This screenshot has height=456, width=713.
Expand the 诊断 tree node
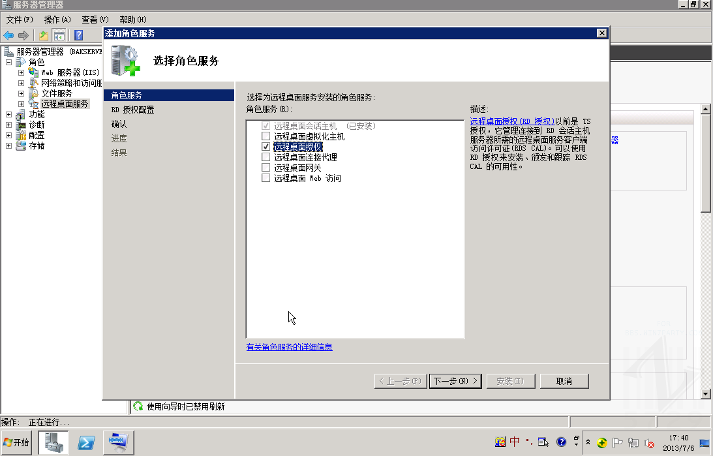click(x=8, y=125)
